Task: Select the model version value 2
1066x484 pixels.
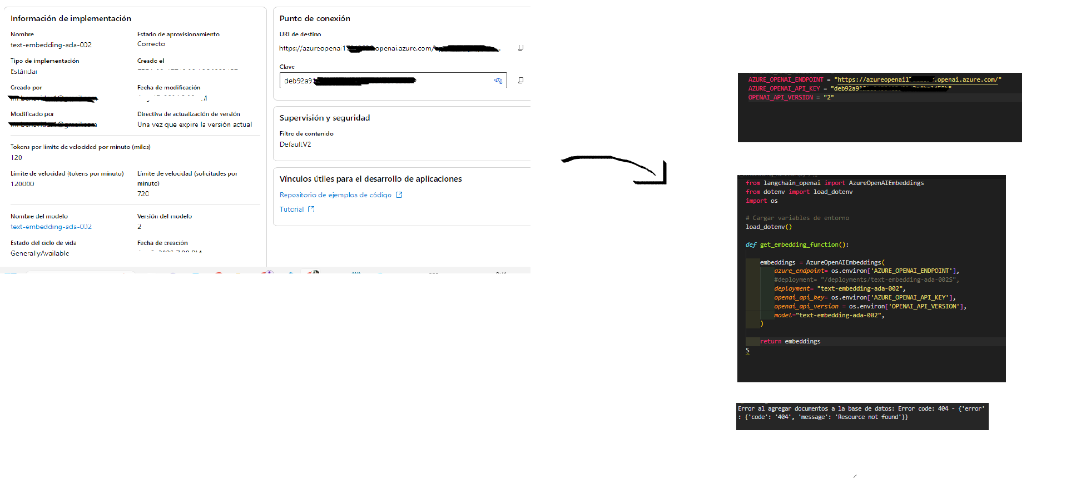Action: tap(139, 227)
